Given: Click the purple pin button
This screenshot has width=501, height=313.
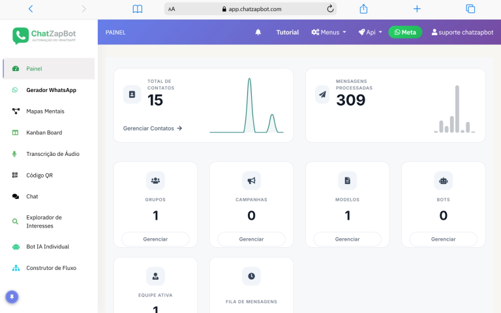Looking at the screenshot, I should click(11, 297).
